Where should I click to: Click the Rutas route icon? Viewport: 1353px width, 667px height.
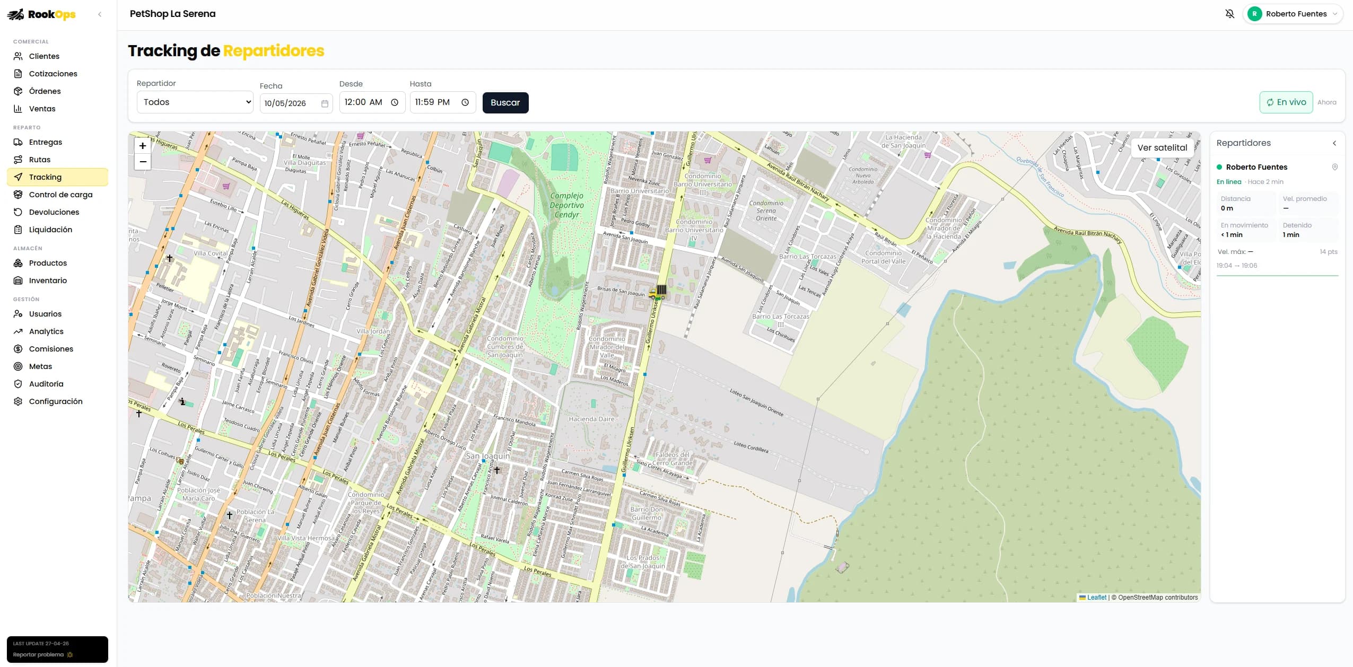tap(18, 160)
